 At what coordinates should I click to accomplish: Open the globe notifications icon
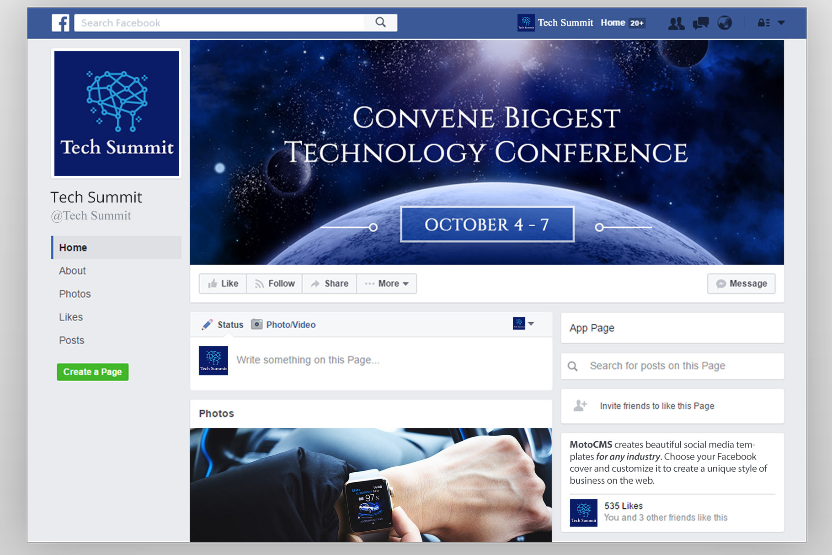pos(725,23)
